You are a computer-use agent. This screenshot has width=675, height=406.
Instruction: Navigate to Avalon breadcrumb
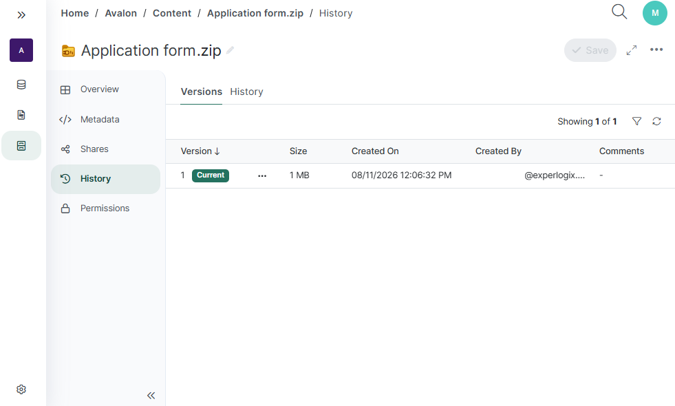(121, 13)
